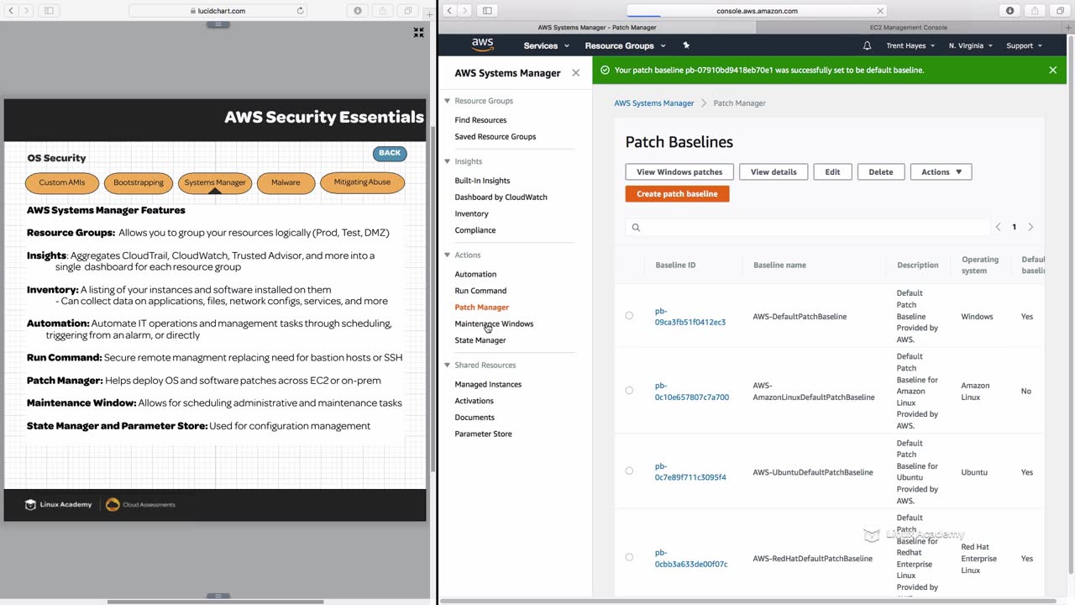Collapse the Shared Resources section
Viewport: 1075px width, 605px height.
(447, 366)
